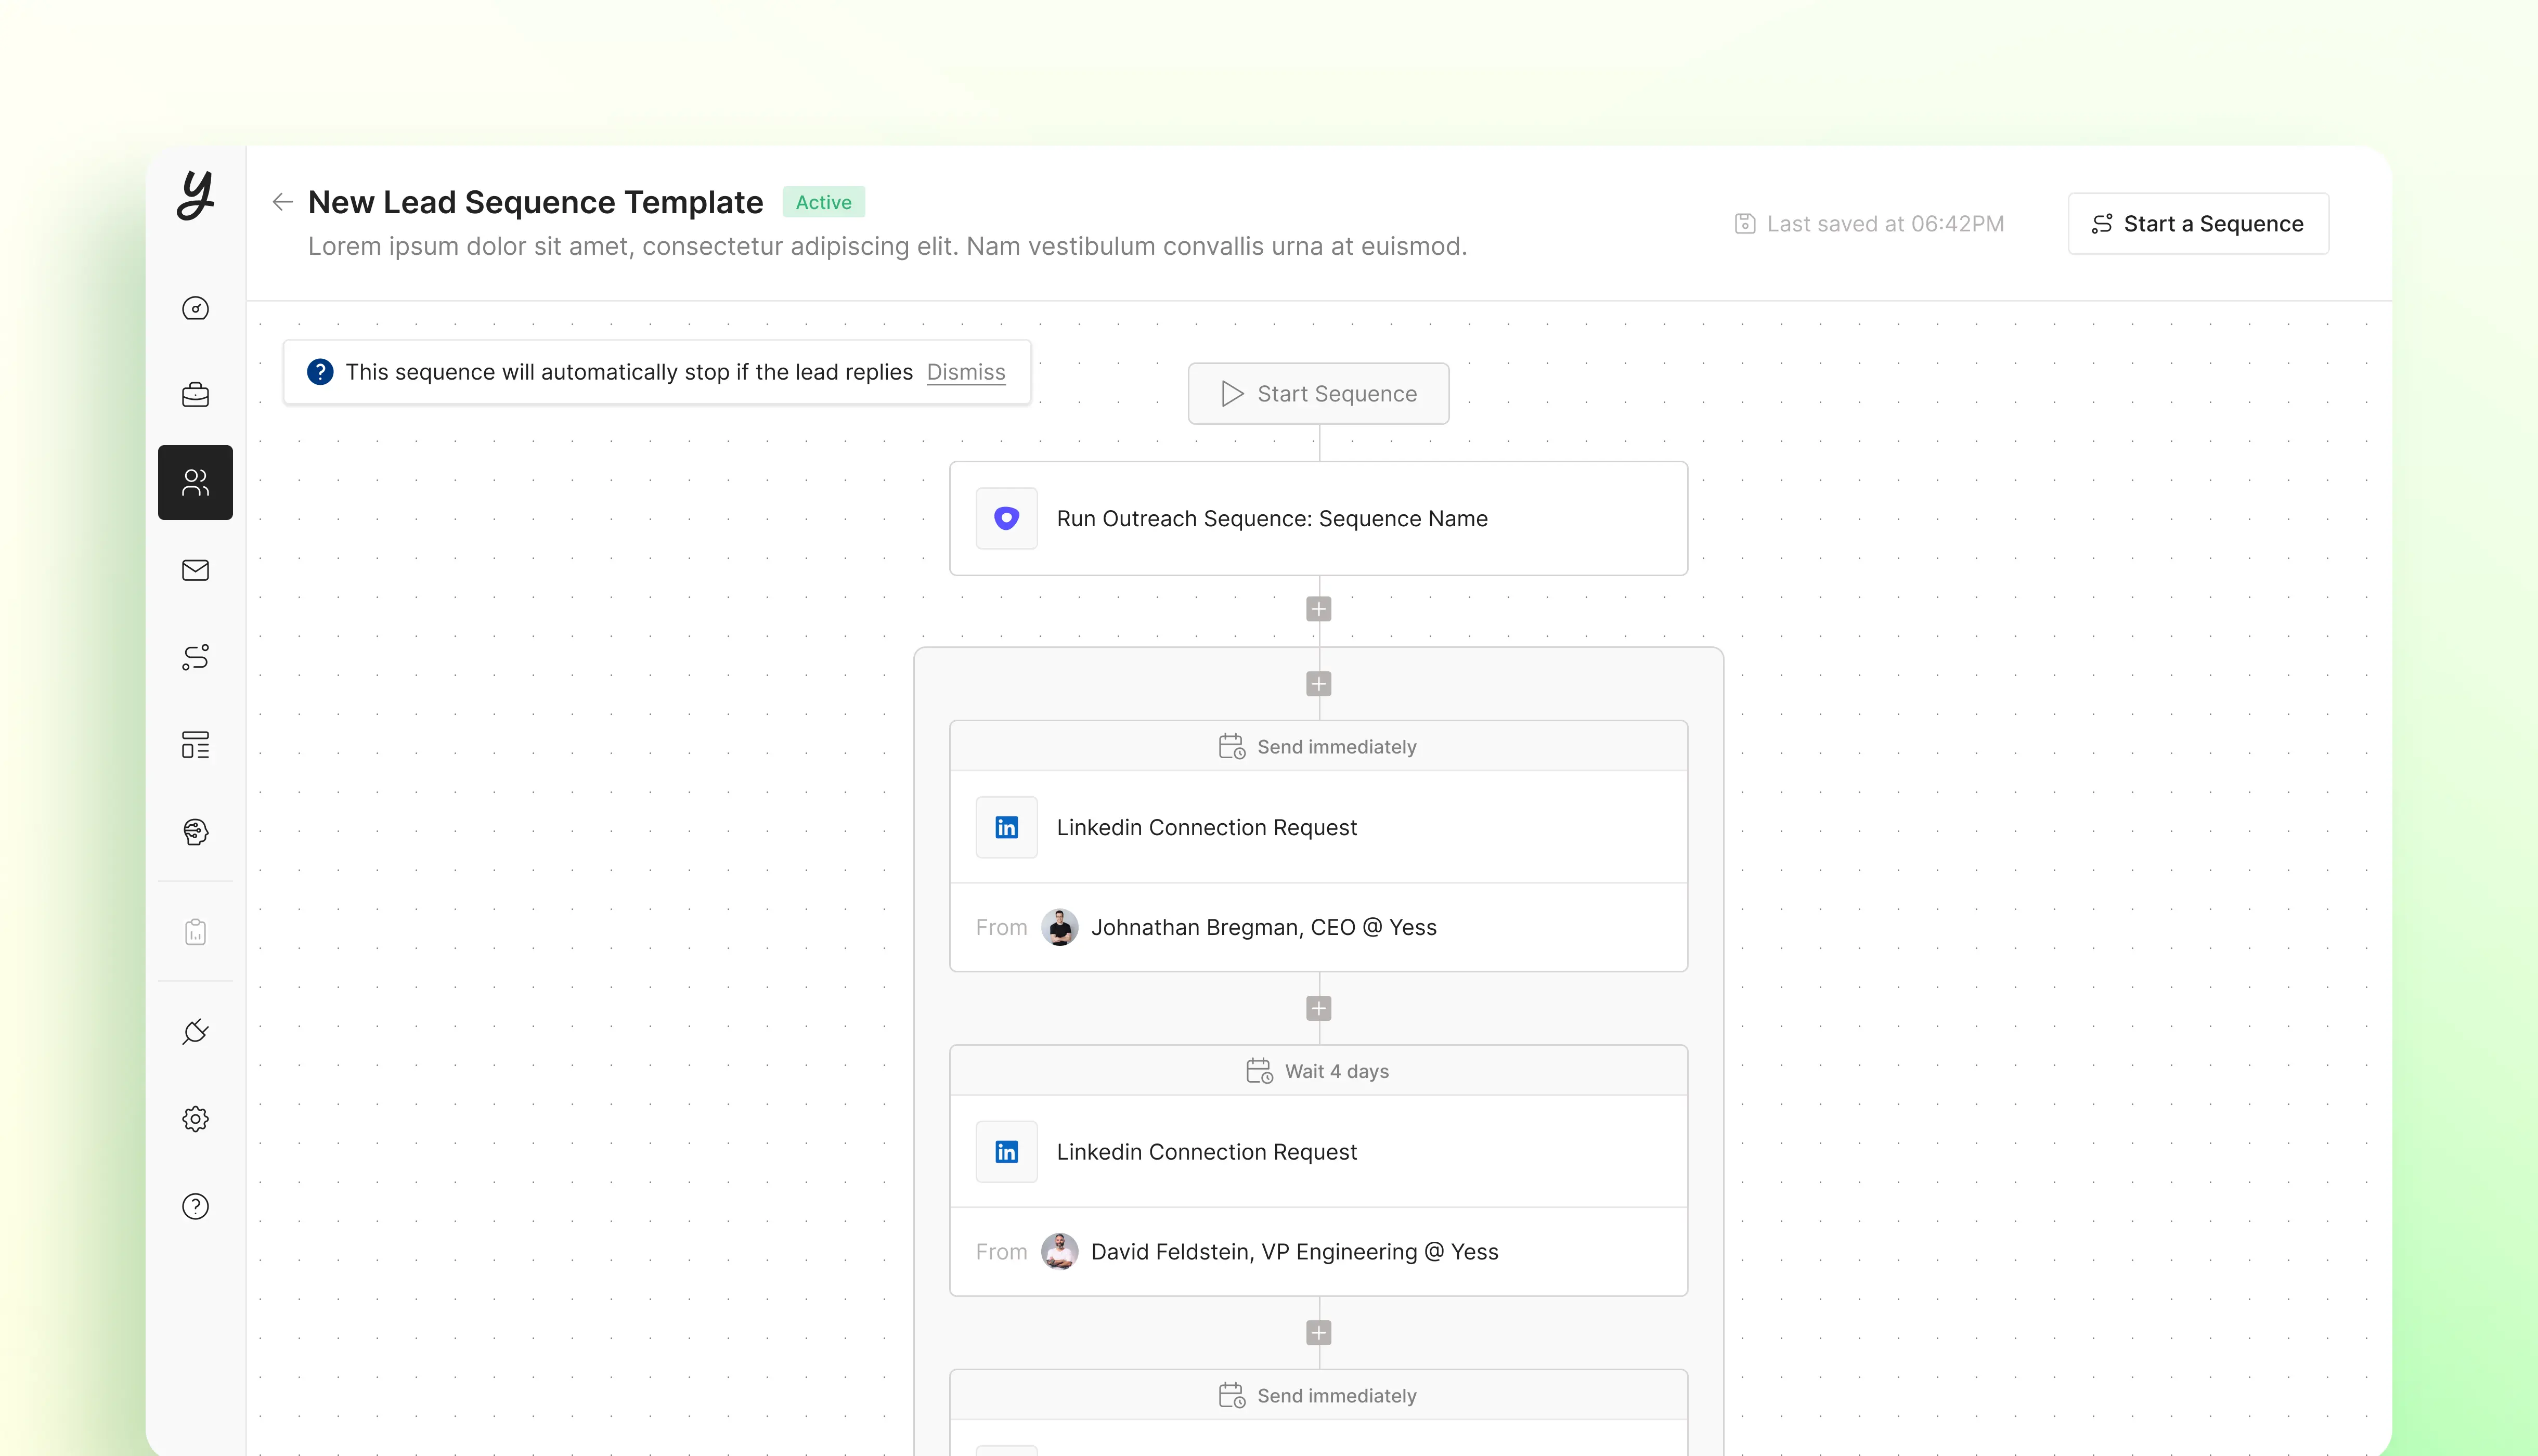This screenshot has width=2538, height=1456.
Task: Open the Run Outreach Sequence card
Action: [1319, 518]
